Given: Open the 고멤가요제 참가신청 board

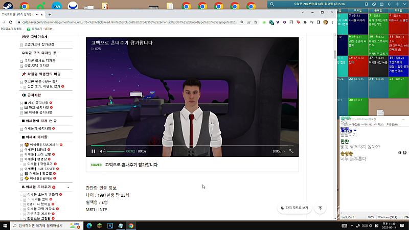Looking at the screenshot, I should 39,44.
